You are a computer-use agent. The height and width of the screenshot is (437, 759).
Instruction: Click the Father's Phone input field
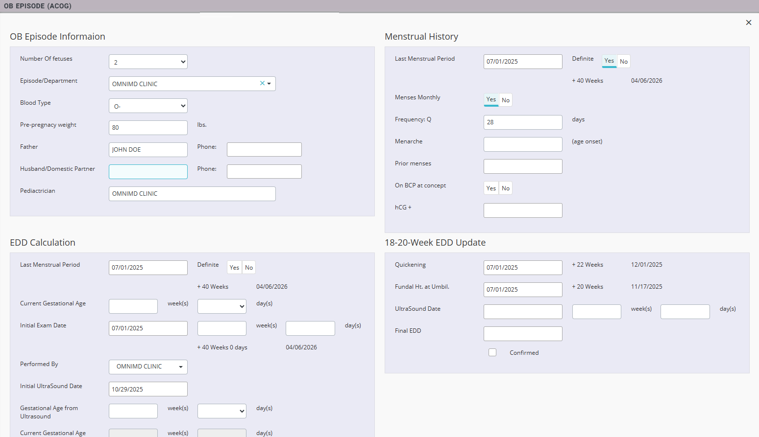click(x=264, y=150)
